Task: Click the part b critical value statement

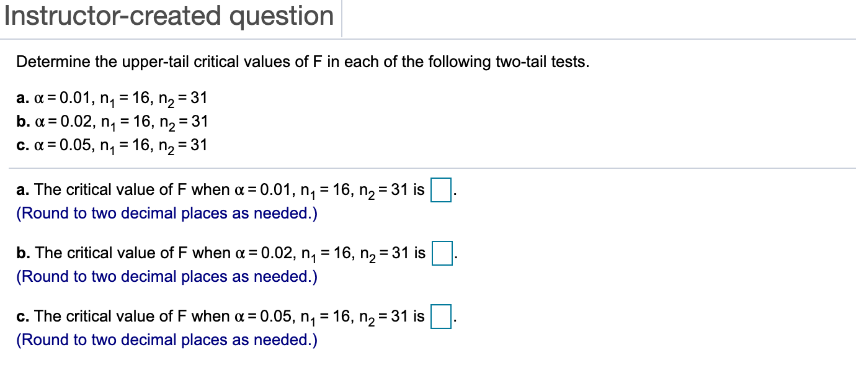Action: 217,254
